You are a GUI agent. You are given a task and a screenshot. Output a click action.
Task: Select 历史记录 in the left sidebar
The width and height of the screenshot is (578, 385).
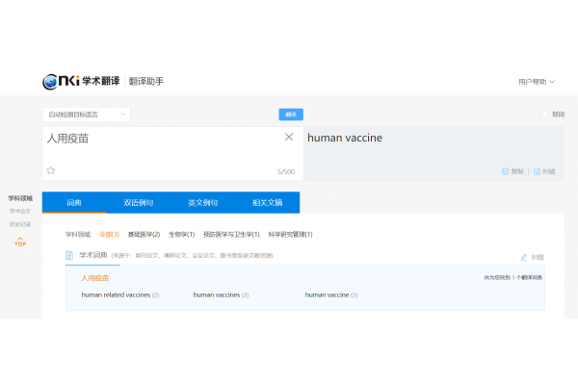tap(20, 224)
